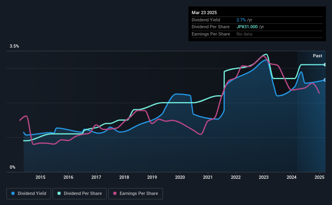This screenshot has width=332, height=205.
Task: Click the Dividend Per Share line endpoint marker
Action: [x=325, y=65]
